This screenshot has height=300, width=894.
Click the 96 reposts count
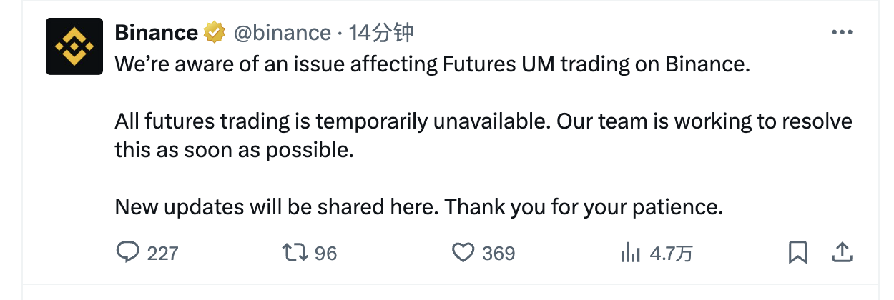click(x=325, y=253)
